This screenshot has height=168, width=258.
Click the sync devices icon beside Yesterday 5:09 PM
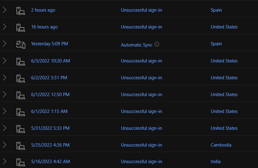pos(21,45)
